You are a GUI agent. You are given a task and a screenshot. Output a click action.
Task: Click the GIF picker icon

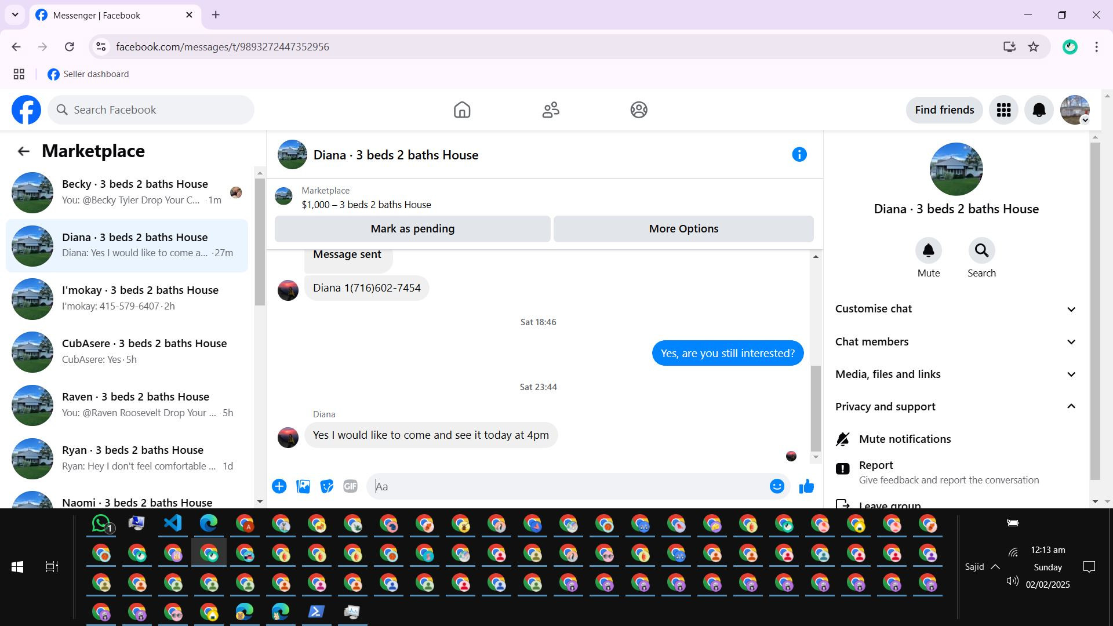click(x=350, y=486)
